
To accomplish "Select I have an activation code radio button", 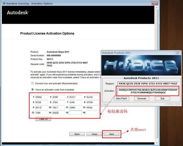I will (x=32, y=90).
